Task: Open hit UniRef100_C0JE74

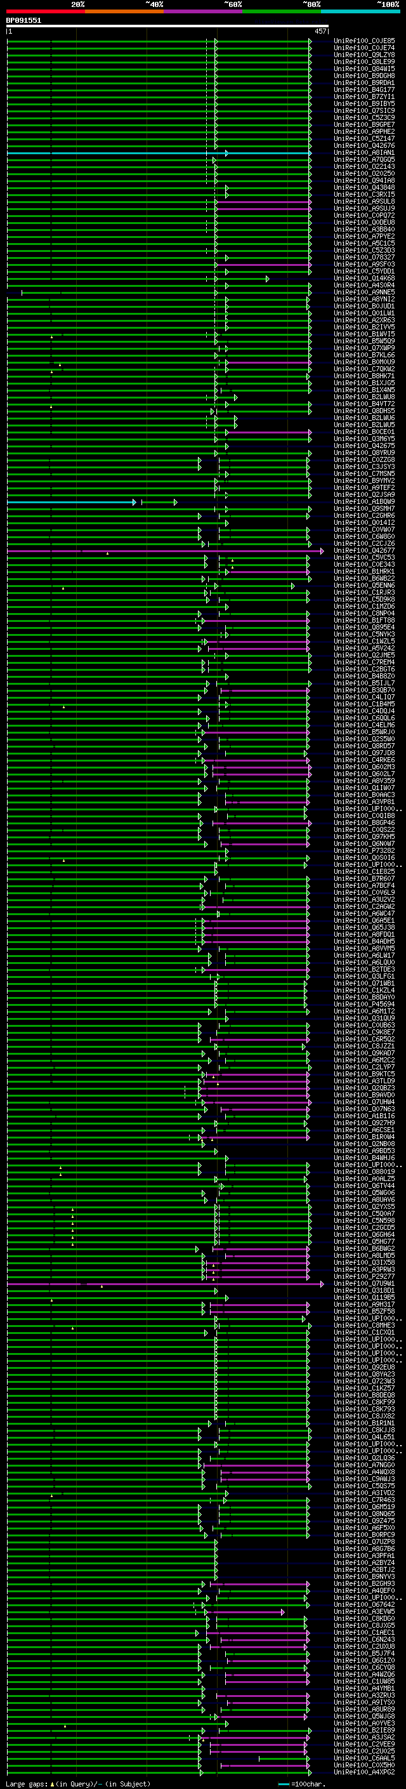Action: pos(364,48)
